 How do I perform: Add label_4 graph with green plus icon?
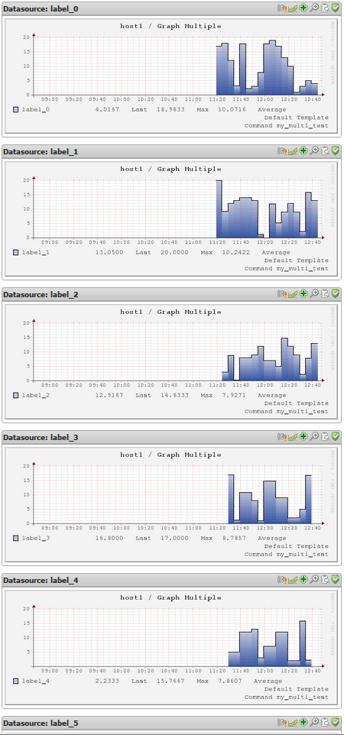point(303,580)
